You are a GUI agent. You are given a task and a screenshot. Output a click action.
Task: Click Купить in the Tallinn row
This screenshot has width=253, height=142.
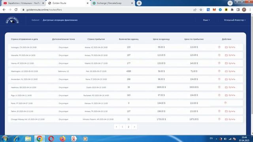230,111
